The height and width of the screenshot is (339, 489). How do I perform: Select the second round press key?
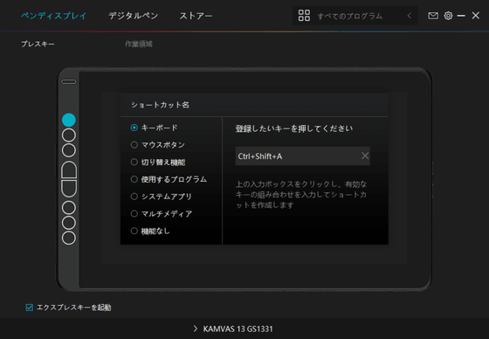pos(69,135)
